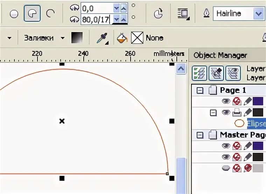Click Page 1 blue layer color swatch
The image size is (266, 194).
tap(258, 101)
